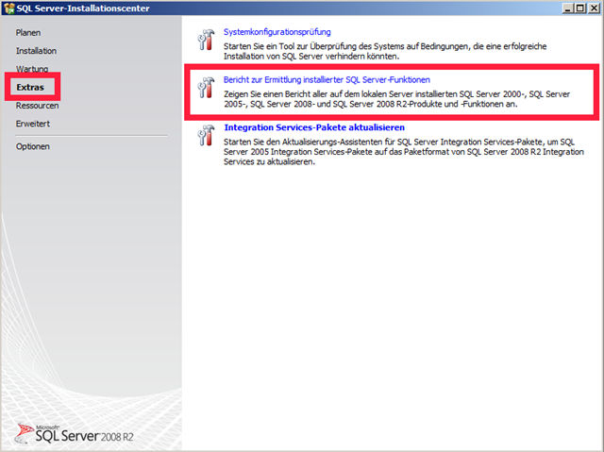Click the tools icon beside Integration Services-Pakete
604x452 pixels.
tap(206, 135)
